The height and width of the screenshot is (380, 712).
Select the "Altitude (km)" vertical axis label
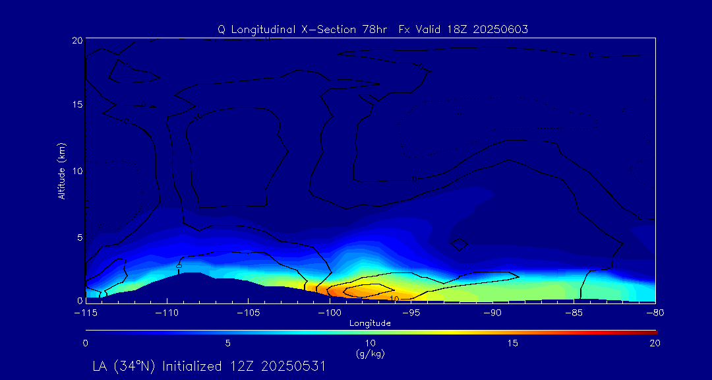point(61,170)
